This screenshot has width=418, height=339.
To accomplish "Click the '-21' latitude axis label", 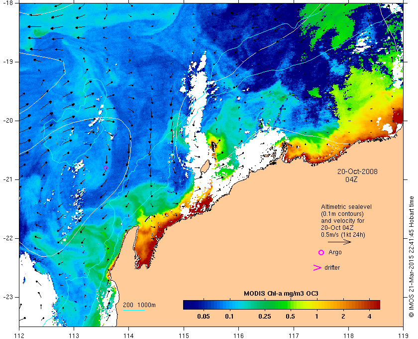I will pyautogui.click(x=7, y=179).
